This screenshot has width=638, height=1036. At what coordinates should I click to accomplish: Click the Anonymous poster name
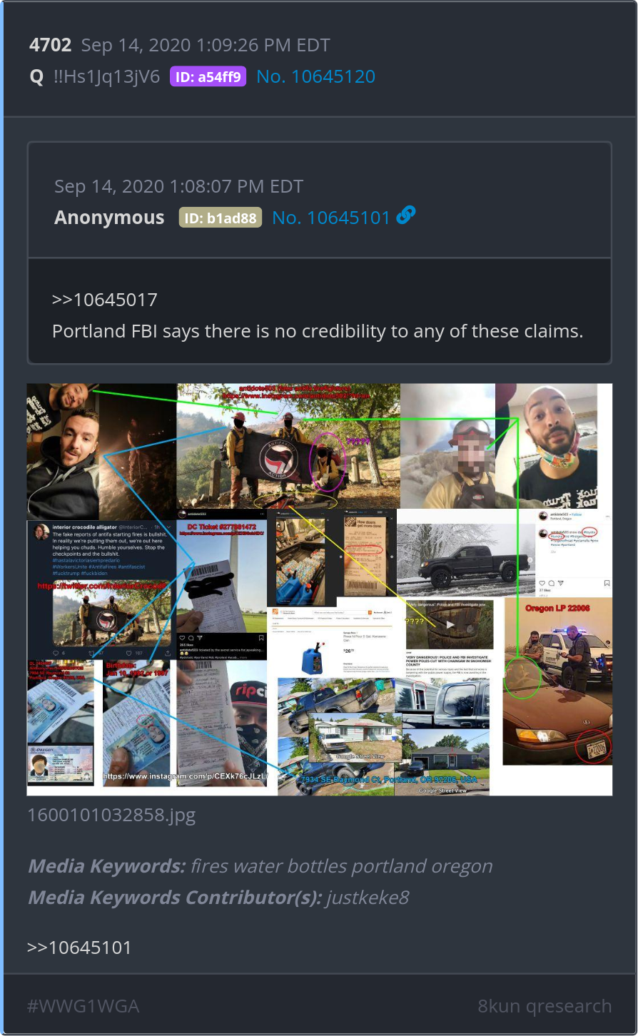tap(109, 218)
